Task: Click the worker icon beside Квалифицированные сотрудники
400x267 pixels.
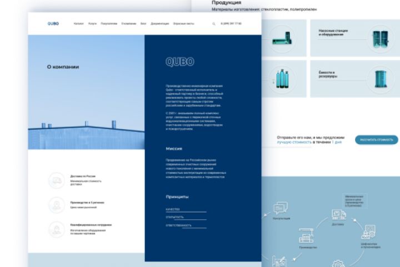Action: click(x=56, y=229)
